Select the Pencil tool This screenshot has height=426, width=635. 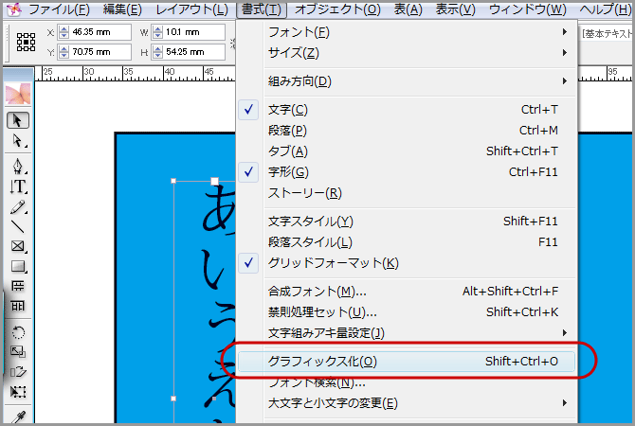18,207
